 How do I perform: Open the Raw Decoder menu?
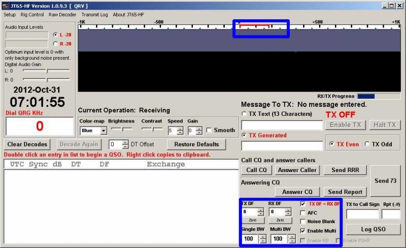(62, 15)
